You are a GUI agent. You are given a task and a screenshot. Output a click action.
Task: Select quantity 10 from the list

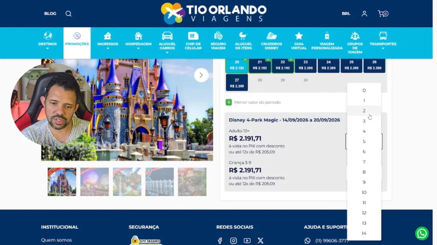pos(364,193)
